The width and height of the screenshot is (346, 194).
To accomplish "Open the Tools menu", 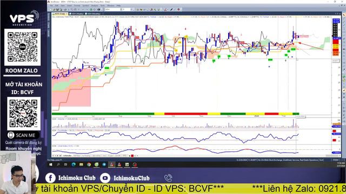I will tap(103, 5).
